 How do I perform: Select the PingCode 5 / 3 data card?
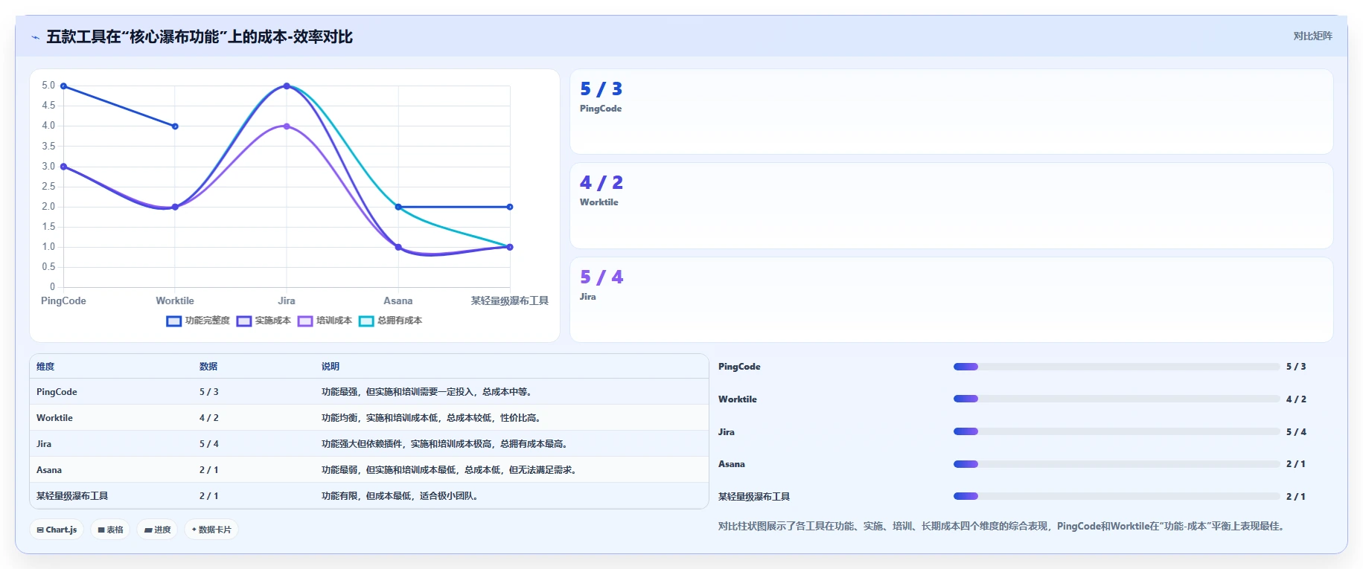tap(951, 112)
